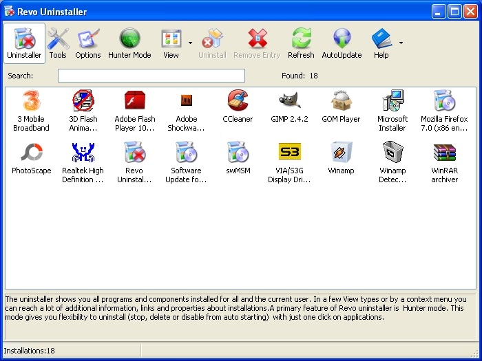The image size is (482, 361).
Task: Click the Installations:18 status bar text
Action: [x=29, y=351]
